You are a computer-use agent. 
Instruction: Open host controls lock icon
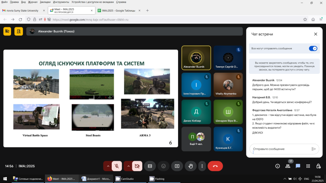[x=318, y=166]
